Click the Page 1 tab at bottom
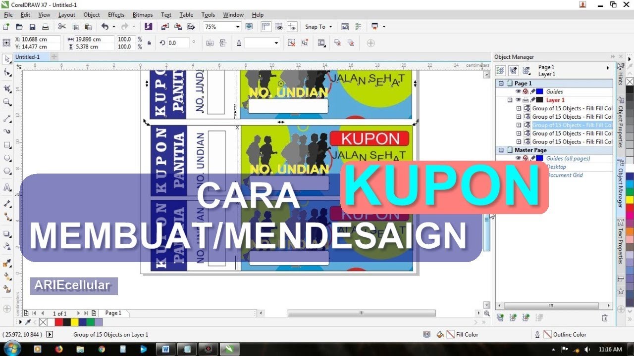This screenshot has width=634, height=356. (x=113, y=313)
